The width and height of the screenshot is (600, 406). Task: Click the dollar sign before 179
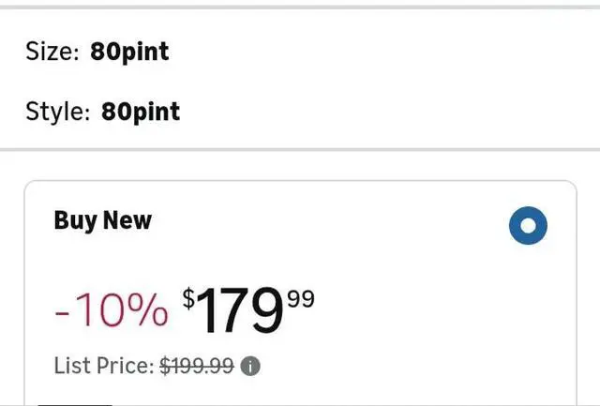(188, 298)
